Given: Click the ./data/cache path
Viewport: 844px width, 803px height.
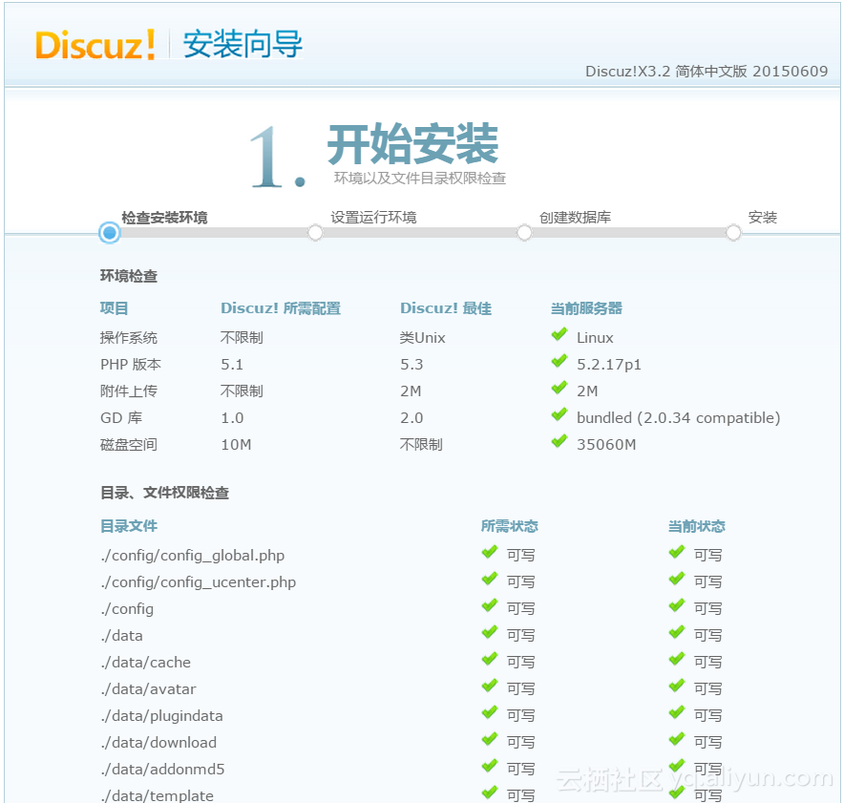Looking at the screenshot, I should tap(145, 663).
